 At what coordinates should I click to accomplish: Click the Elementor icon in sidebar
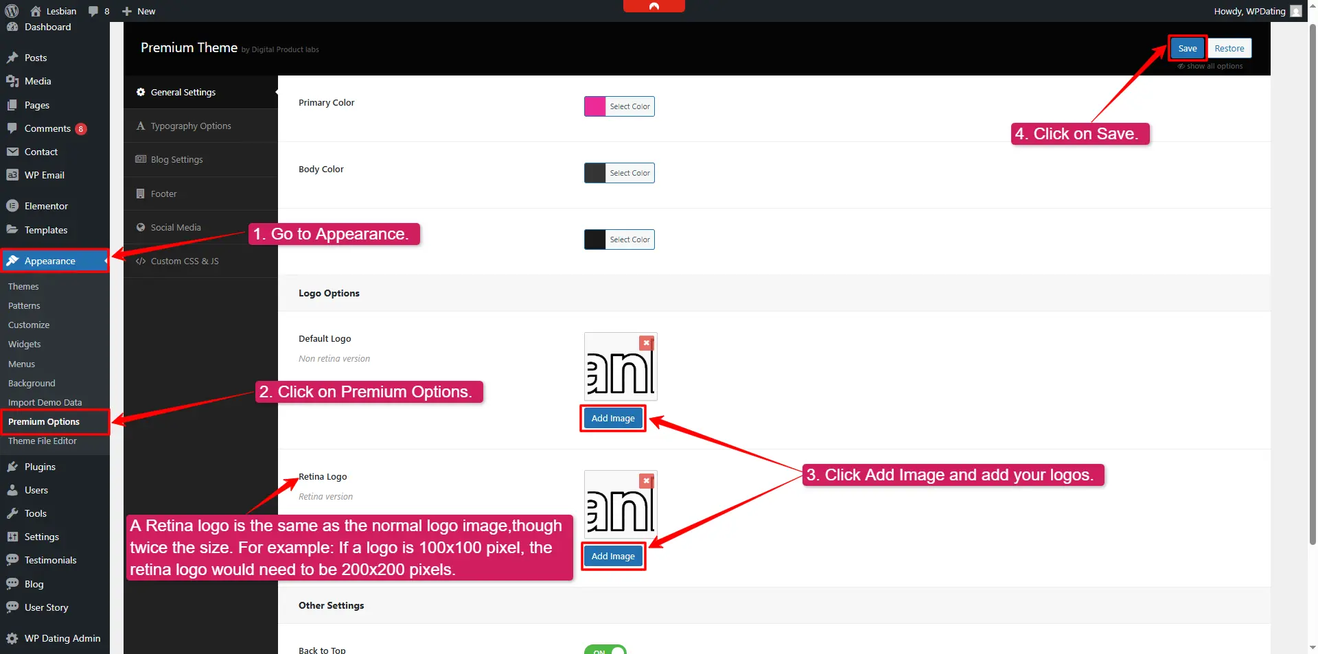pos(12,206)
